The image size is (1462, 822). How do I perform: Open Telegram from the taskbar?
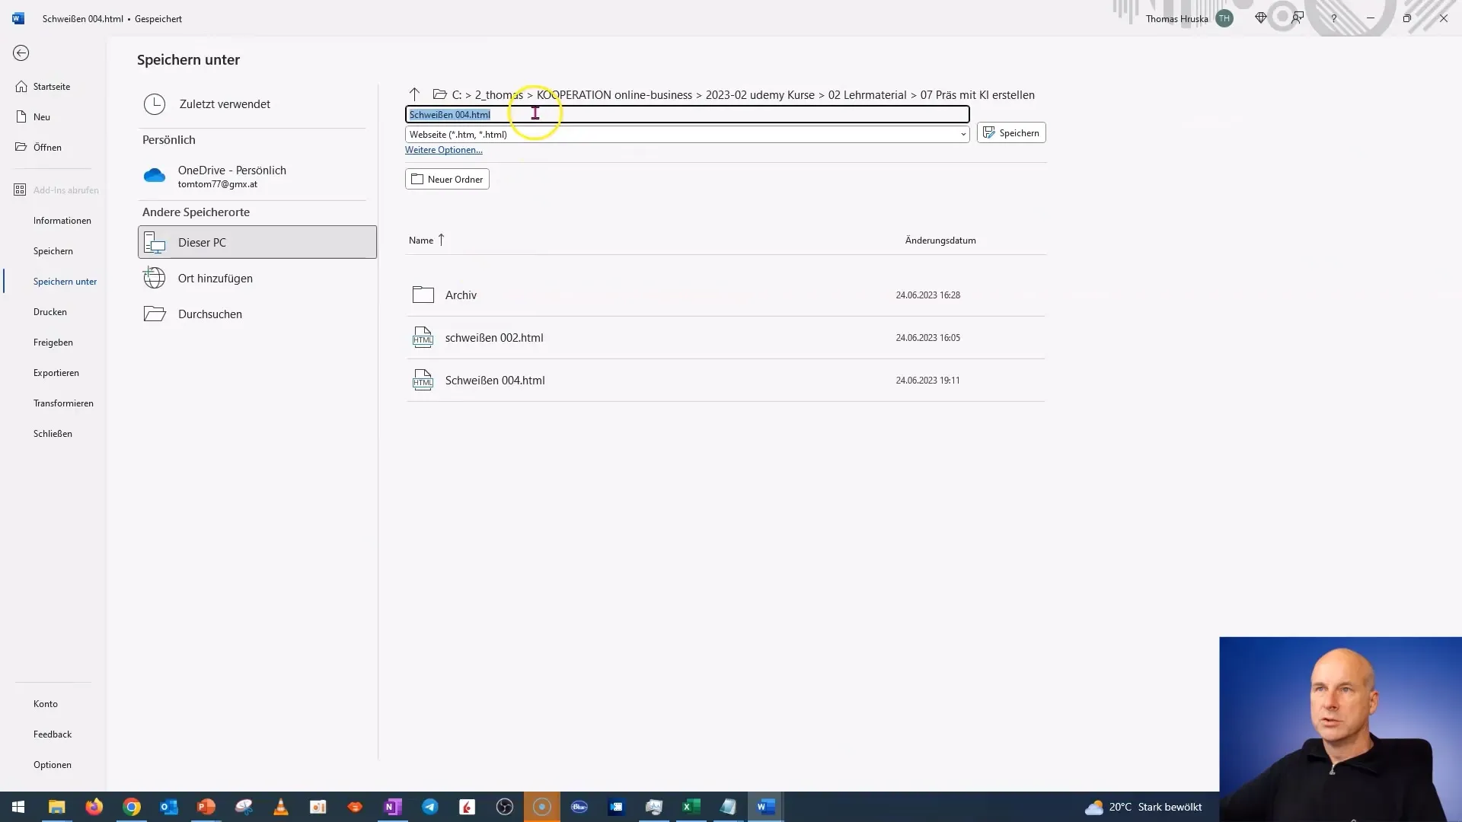pos(430,807)
